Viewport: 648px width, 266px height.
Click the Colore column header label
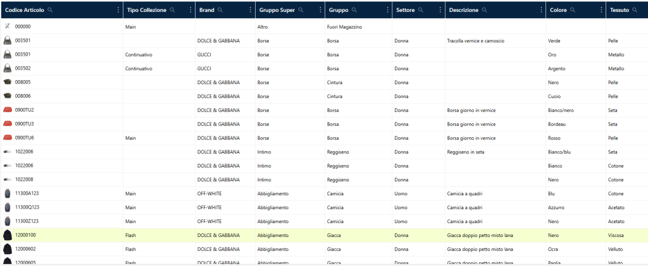pos(558,10)
